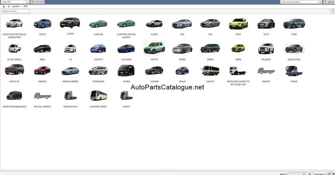The width and height of the screenshot is (335, 175).
Task: Click the PALISADE label text
Action: [x=266, y=60]
